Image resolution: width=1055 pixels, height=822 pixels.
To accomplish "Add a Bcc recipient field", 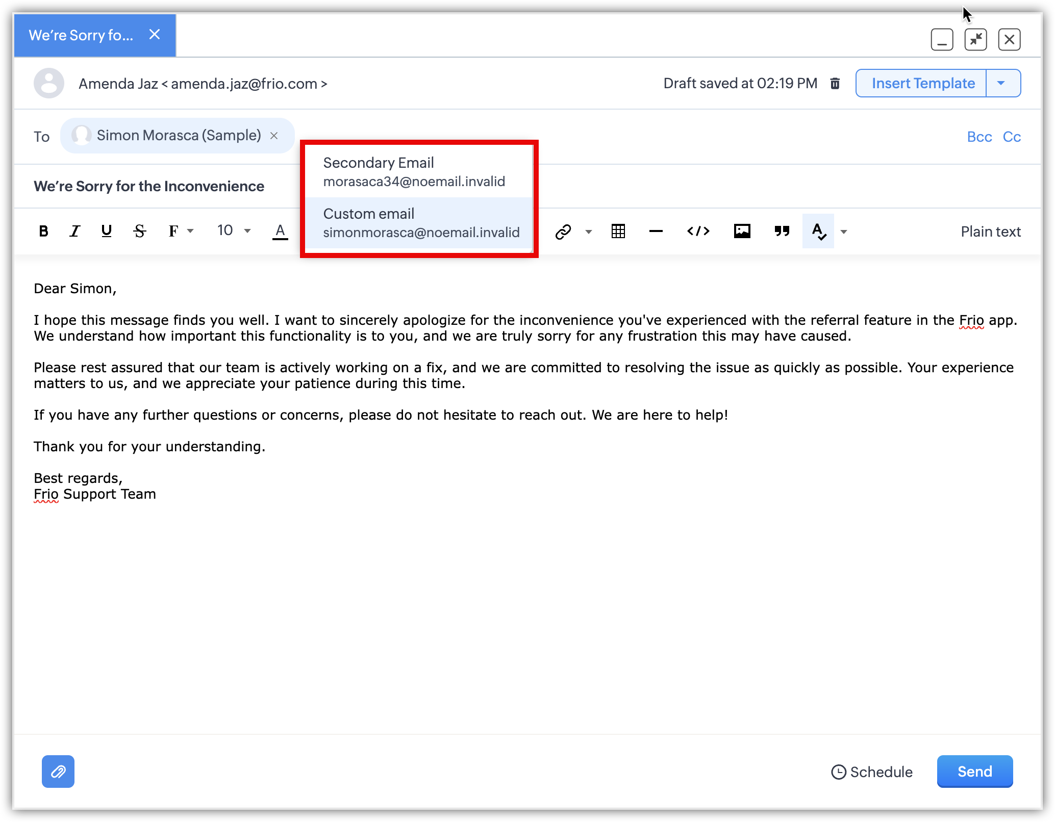I will [979, 137].
